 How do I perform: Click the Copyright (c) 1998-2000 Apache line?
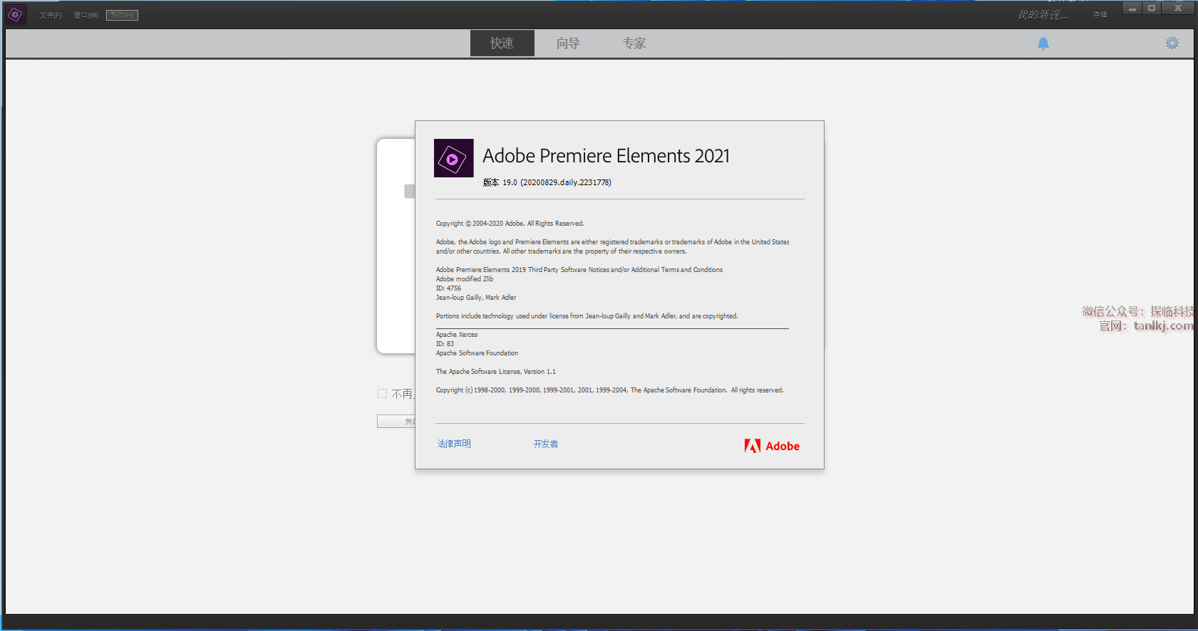pos(610,390)
